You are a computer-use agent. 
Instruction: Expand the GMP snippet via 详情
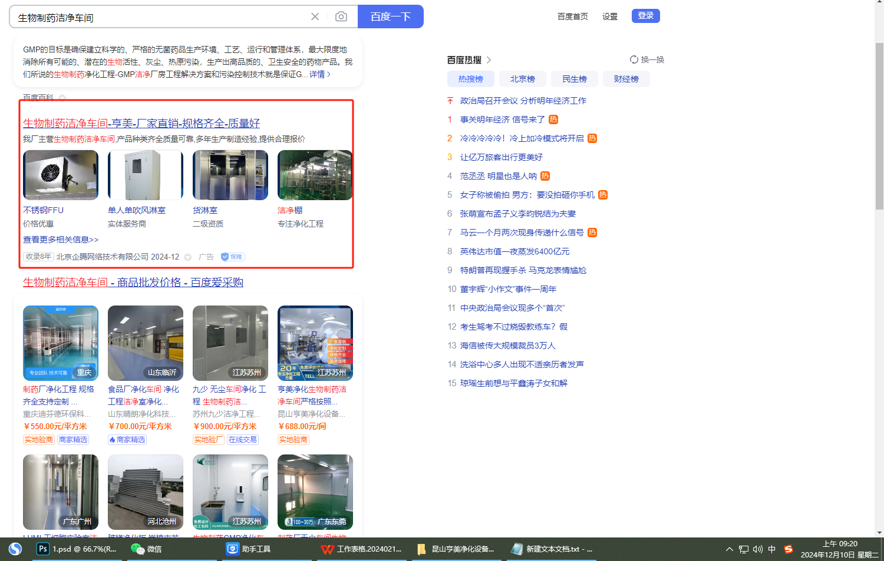click(320, 74)
